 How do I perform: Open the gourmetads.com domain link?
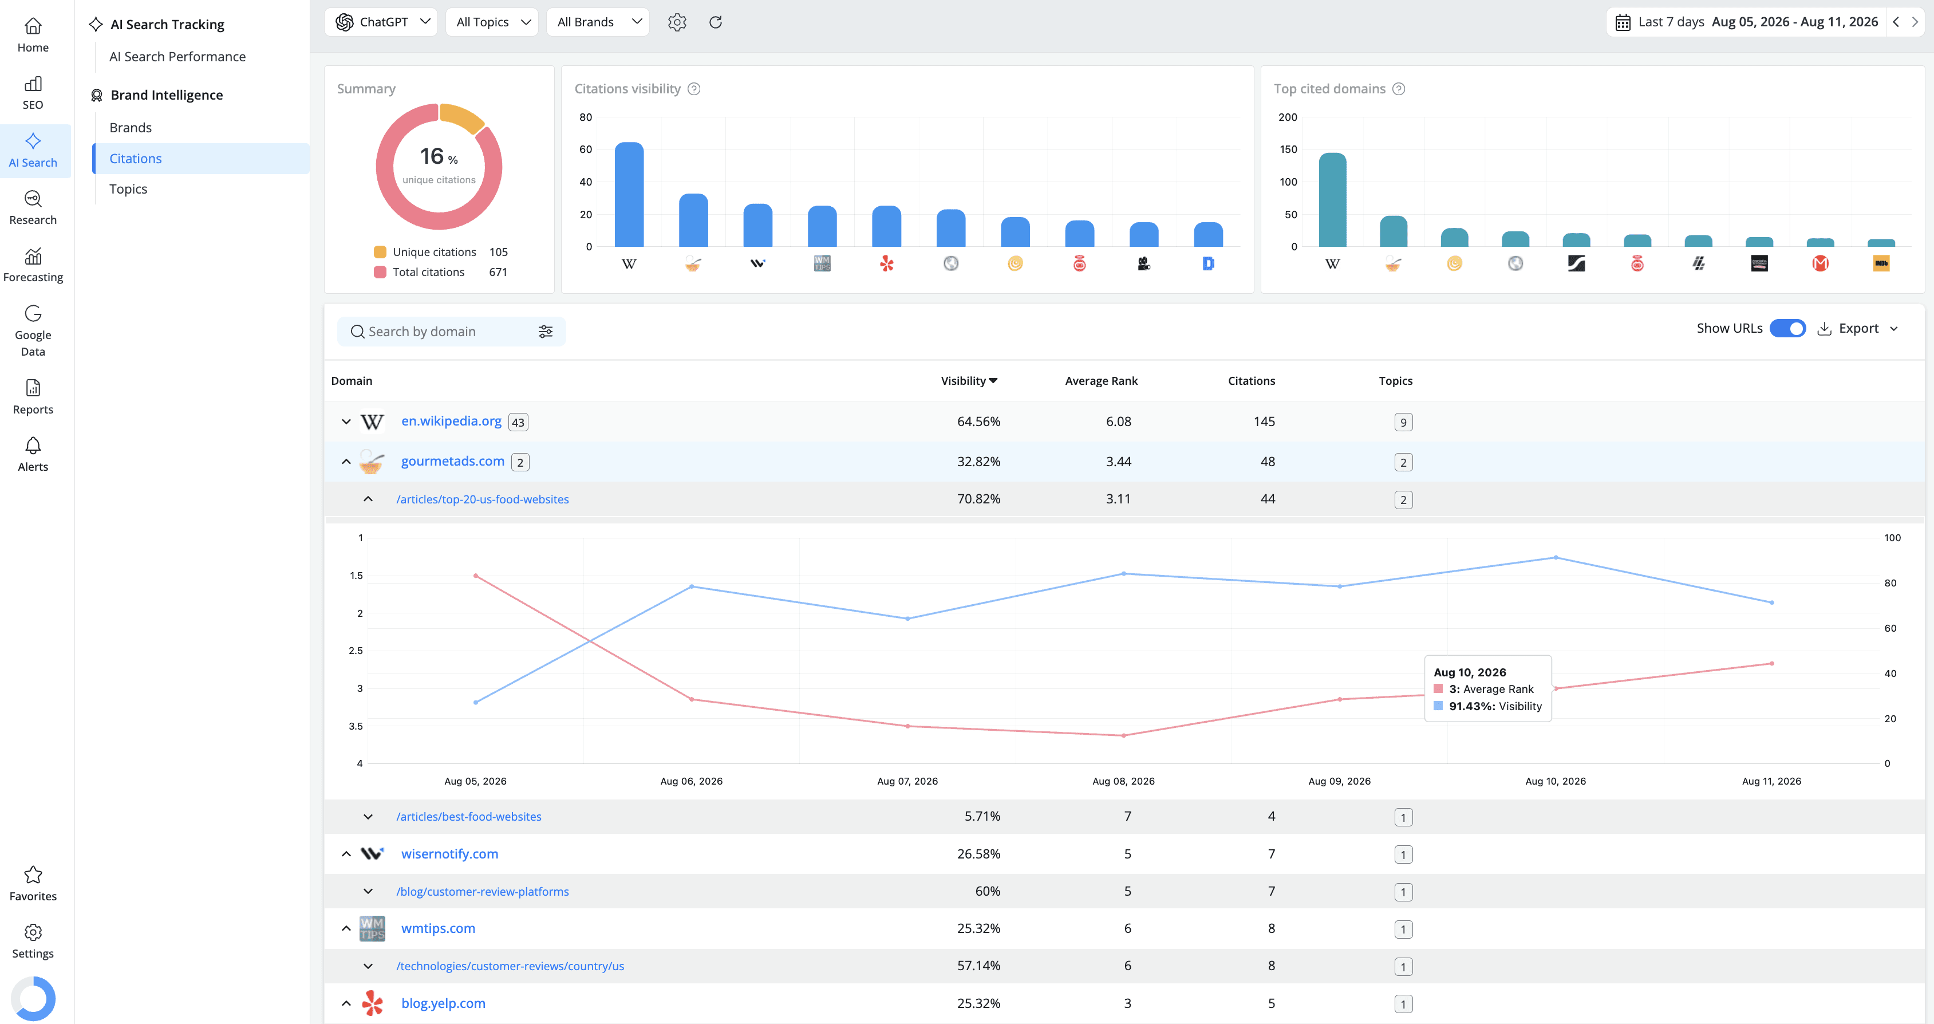[x=453, y=460]
